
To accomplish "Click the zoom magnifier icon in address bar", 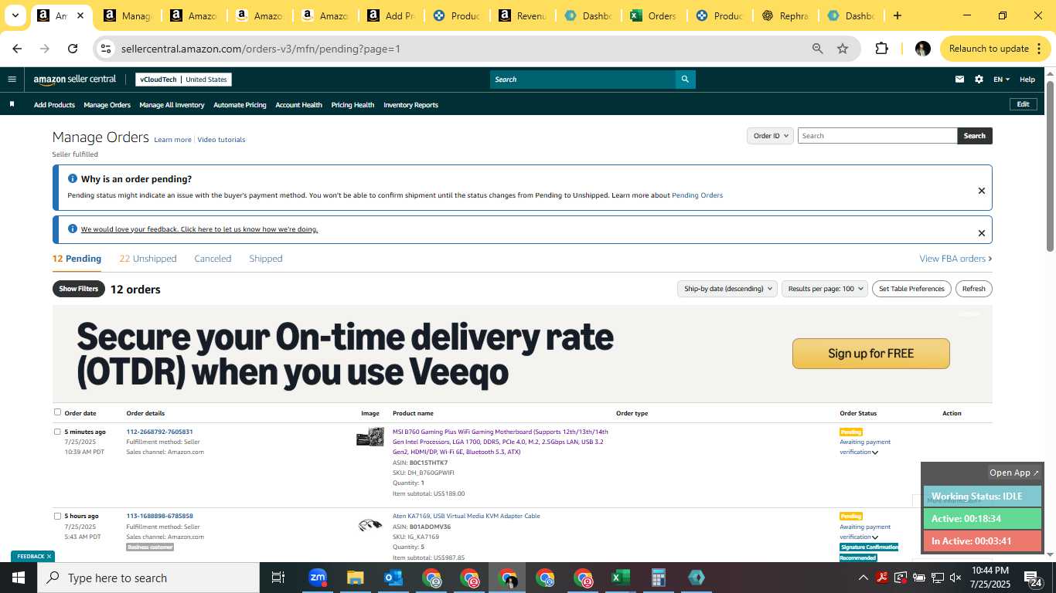I will (817, 49).
